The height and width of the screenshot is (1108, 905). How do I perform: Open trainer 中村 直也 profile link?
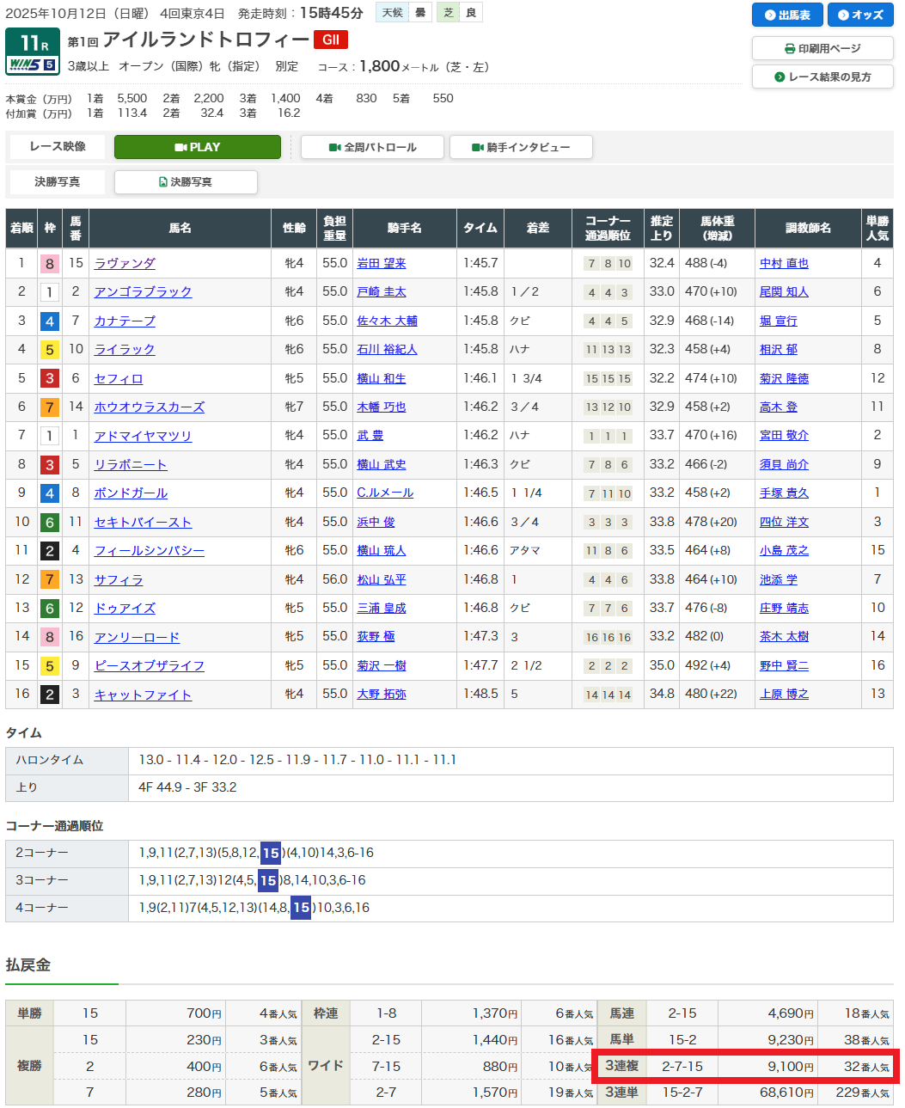click(784, 263)
